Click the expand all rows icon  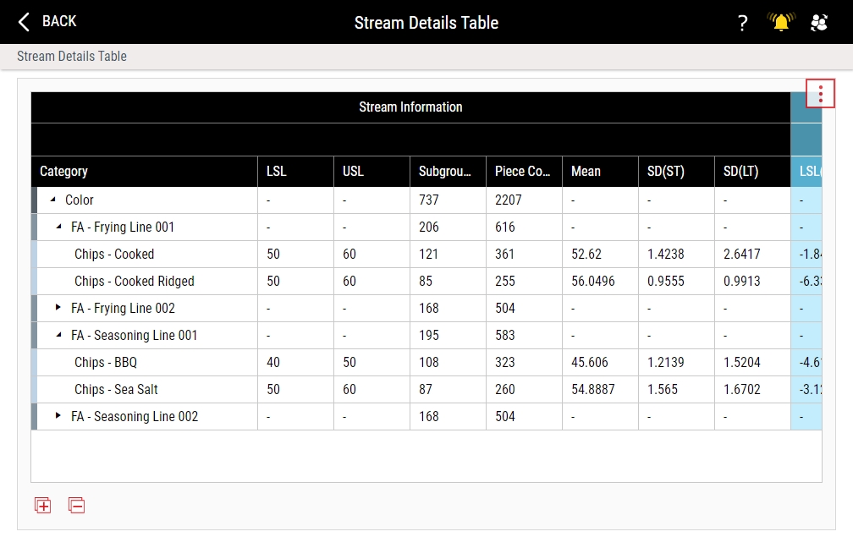(x=42, y=505)
